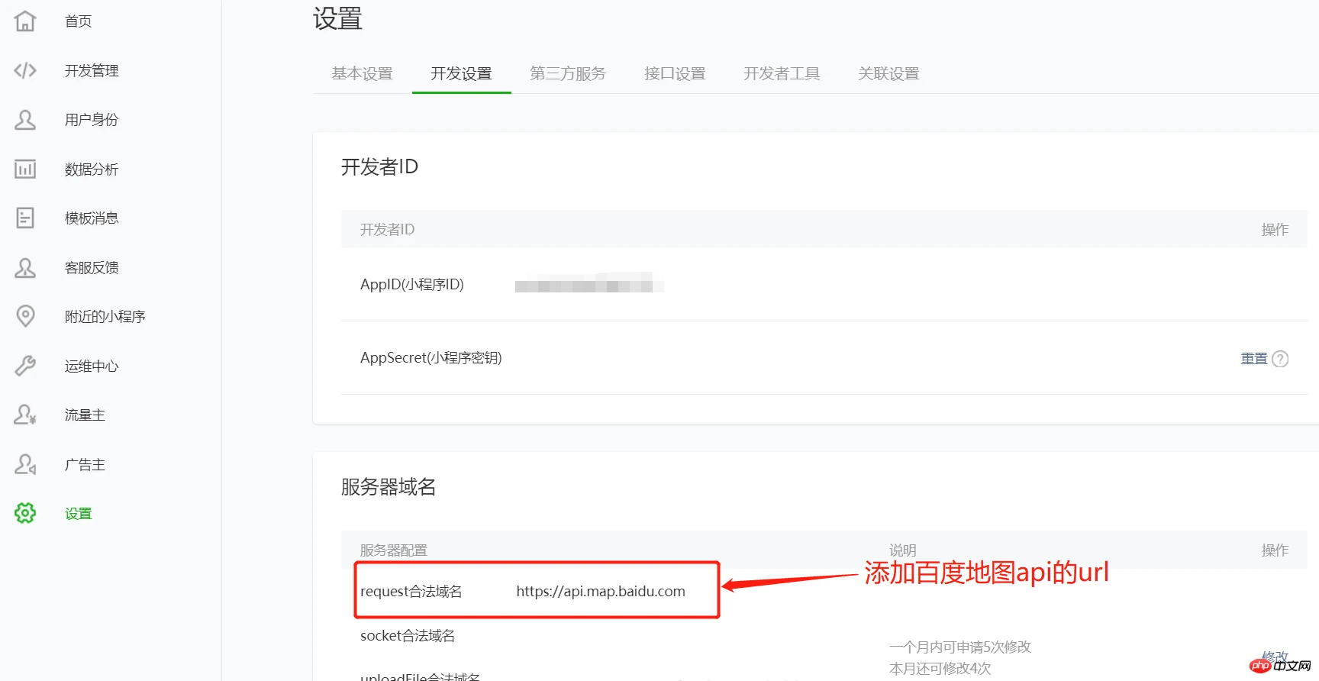Click the person icon for 广告主

(x=25, y=464)
